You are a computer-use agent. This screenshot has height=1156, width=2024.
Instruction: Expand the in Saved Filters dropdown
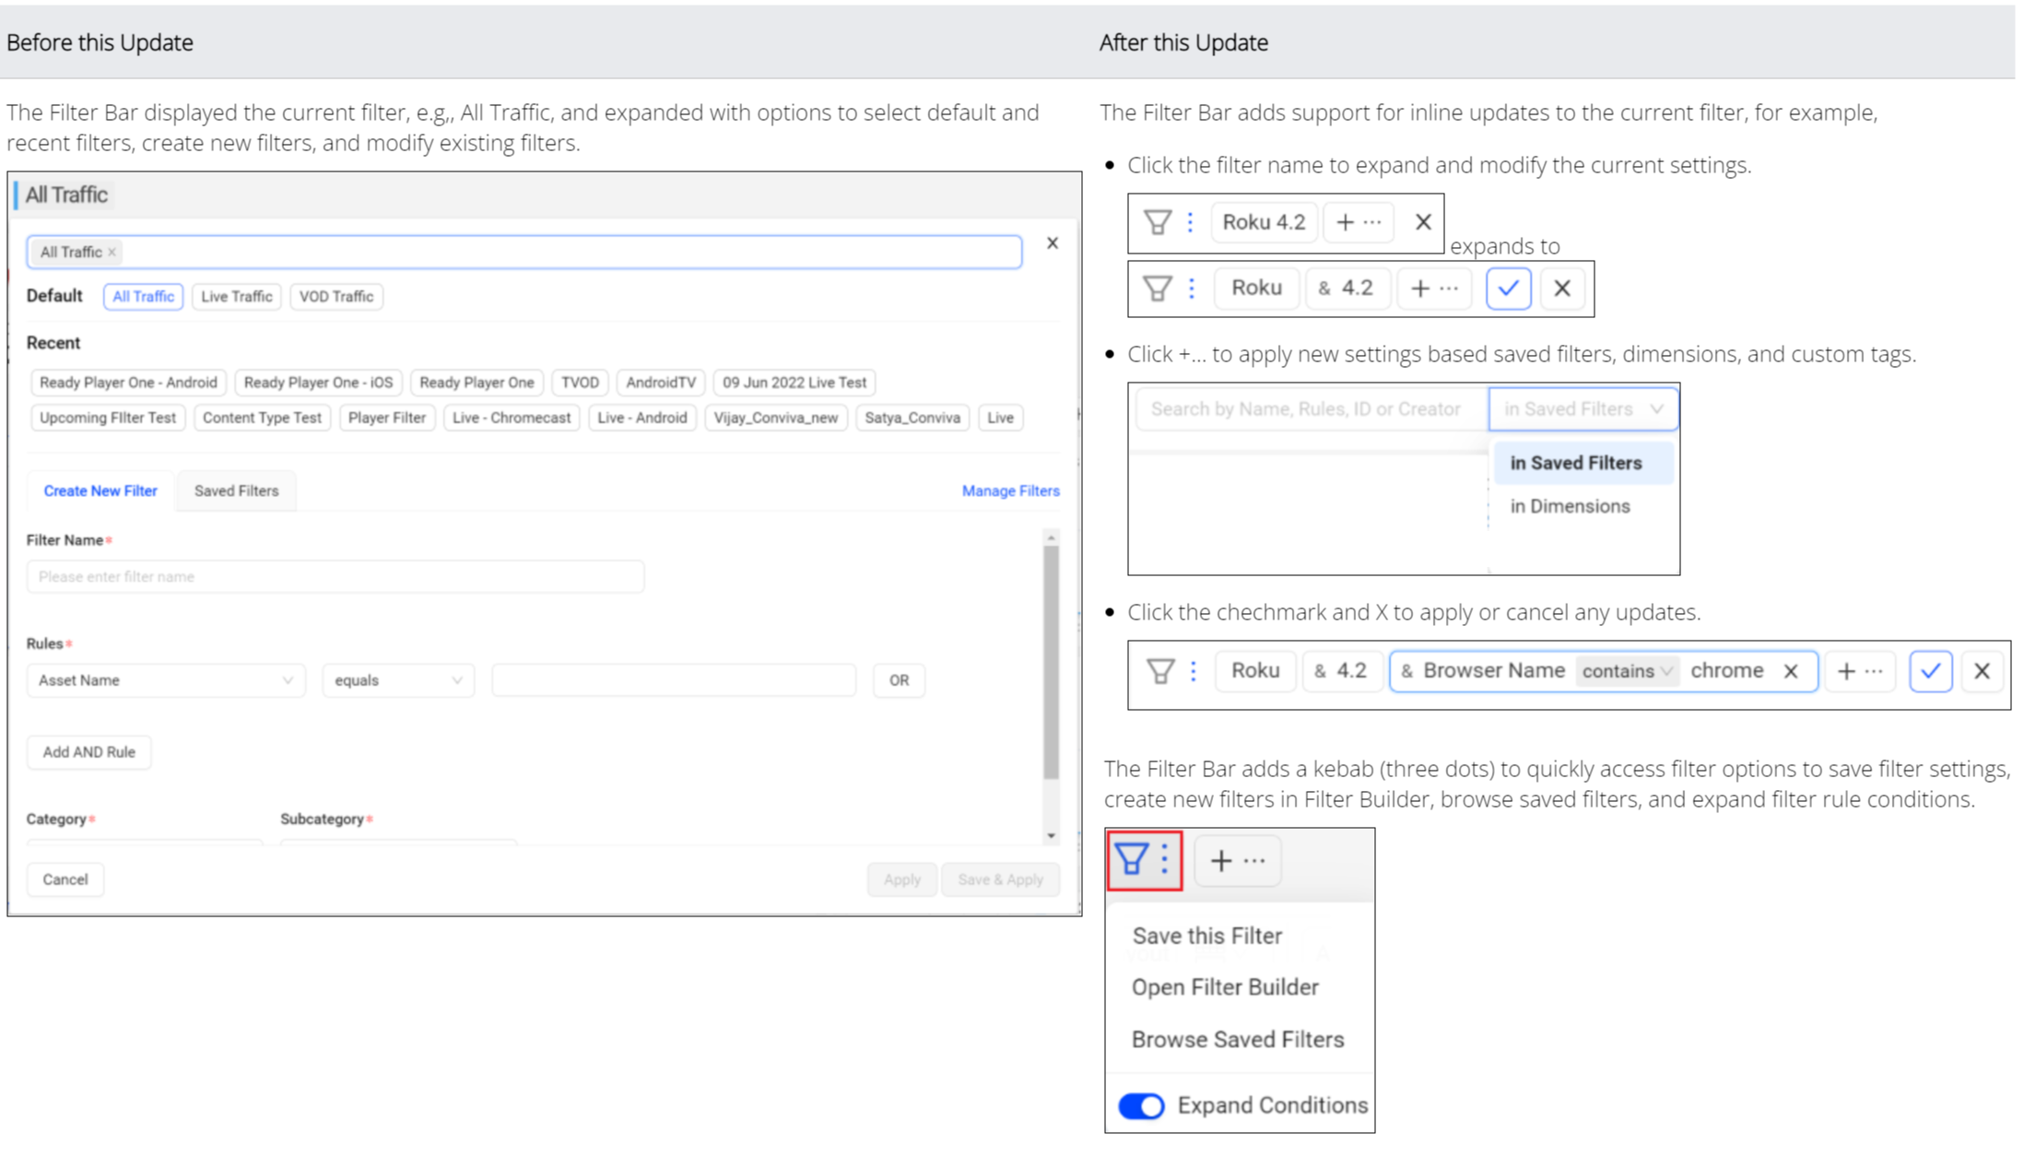[1583, 409]
